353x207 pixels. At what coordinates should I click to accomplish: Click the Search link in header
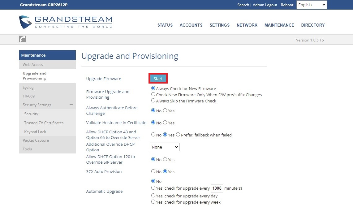pos(243,5)
